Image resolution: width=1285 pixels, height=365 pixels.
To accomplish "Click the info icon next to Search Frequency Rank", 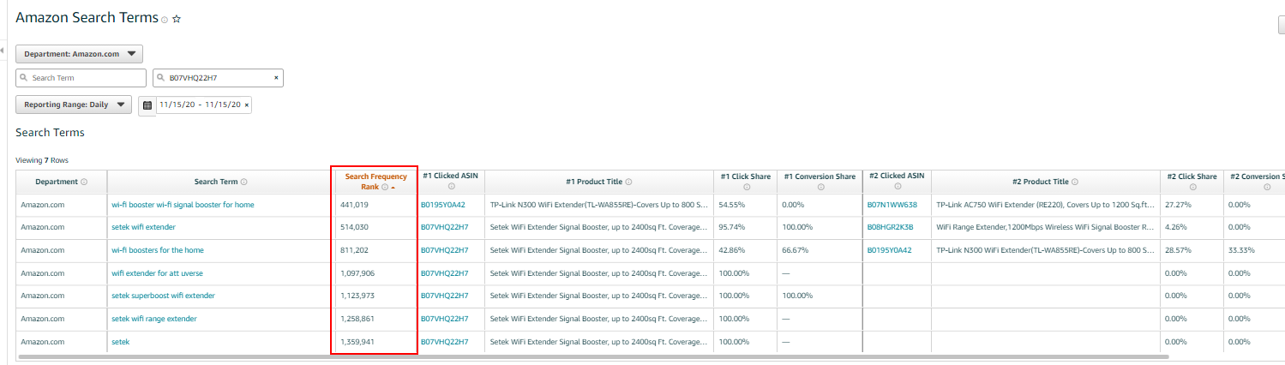I will (385, 187).
